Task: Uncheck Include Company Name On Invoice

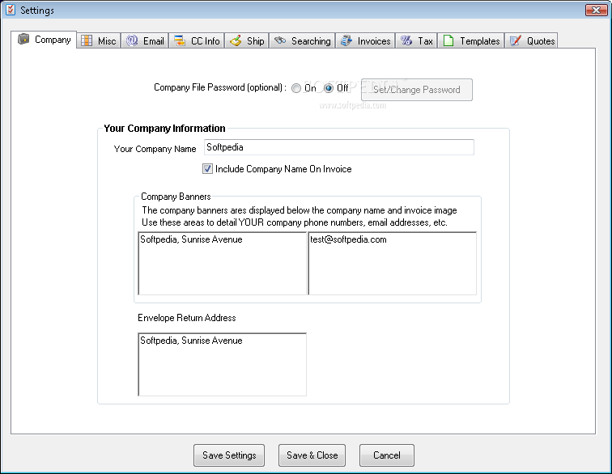Action: (x=207, y=169)
